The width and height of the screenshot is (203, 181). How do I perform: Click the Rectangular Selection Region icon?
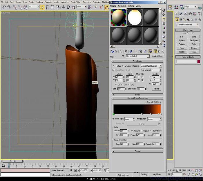pyautogui.click(x=52, y=7)
